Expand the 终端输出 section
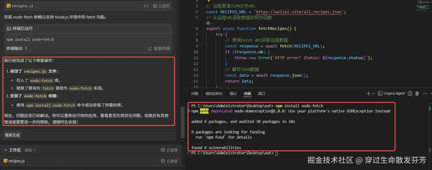Viewport: 432px width, 170px height. pos(17,48)
